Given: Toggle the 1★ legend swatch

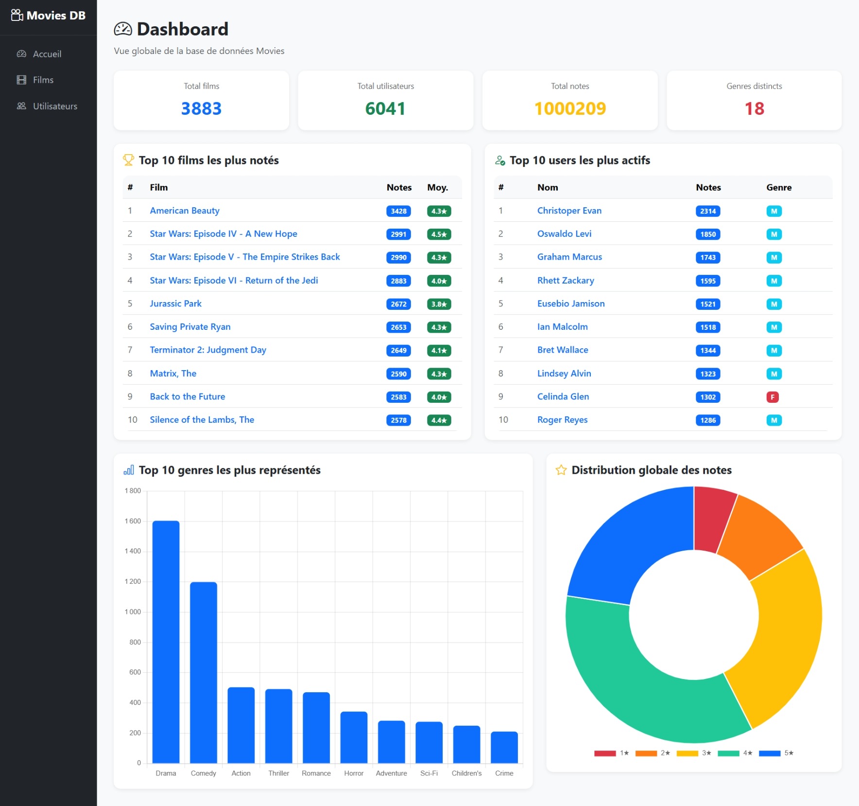Looking at the screenshot, I should point(605,753).
